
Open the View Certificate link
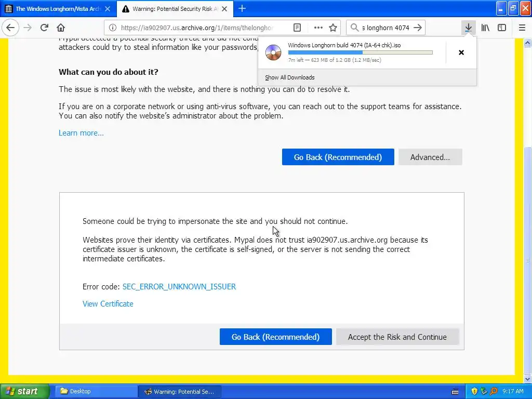point(108,303)
